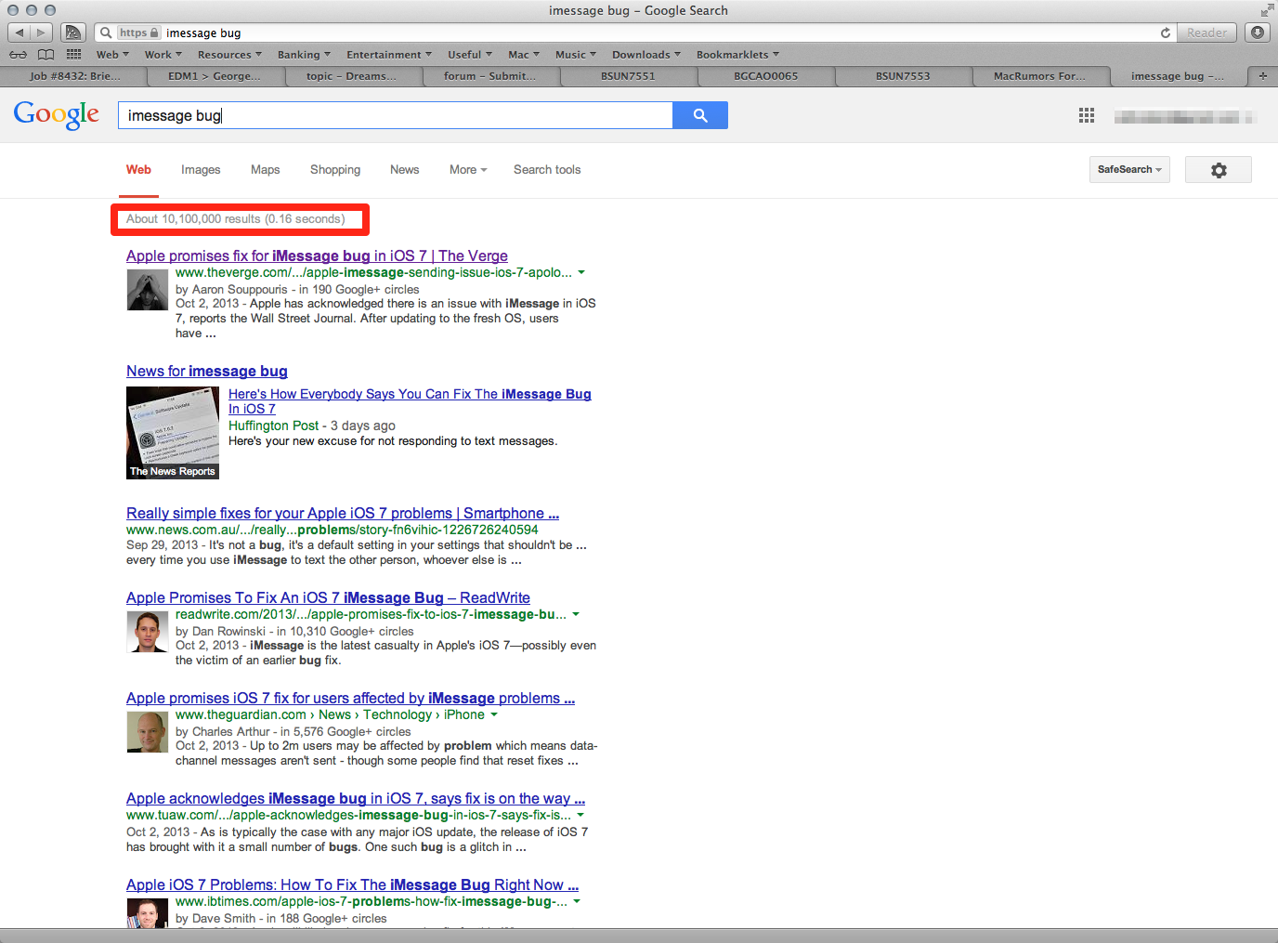The width and height of the screenshot is (1278, 943).
Task: Open options arrow next to theguardian.com URL
Action: (x=494, y=715)
